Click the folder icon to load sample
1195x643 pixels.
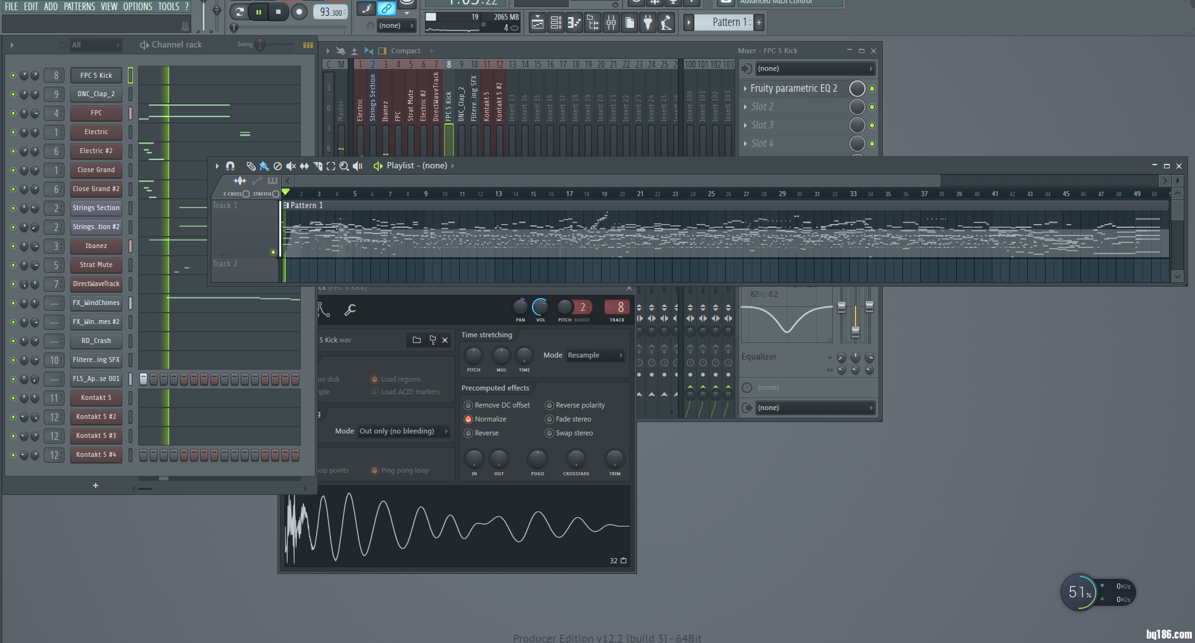coord(416,340)
